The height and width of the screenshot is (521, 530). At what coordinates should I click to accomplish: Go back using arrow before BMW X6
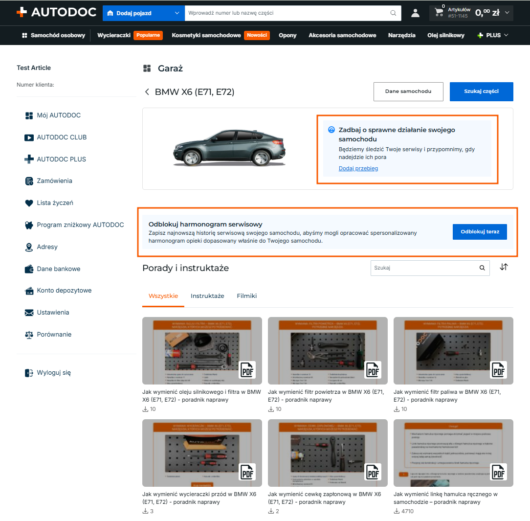pyautogui.click(x=147, y=92)
